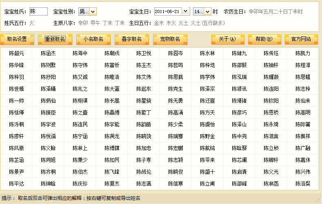Select the name 陈佩祥
This screenshot has height=204, width=322.
(303, 136)
